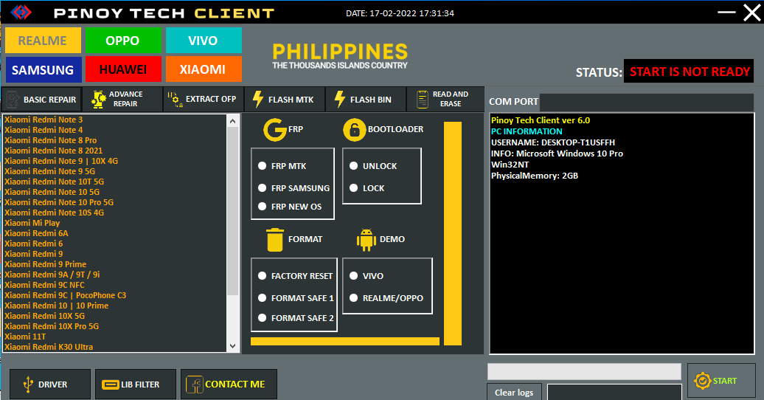Open the BASIC REPAIR tab
The width and height of the screenshot is (764, 400).
click(41, 100)
